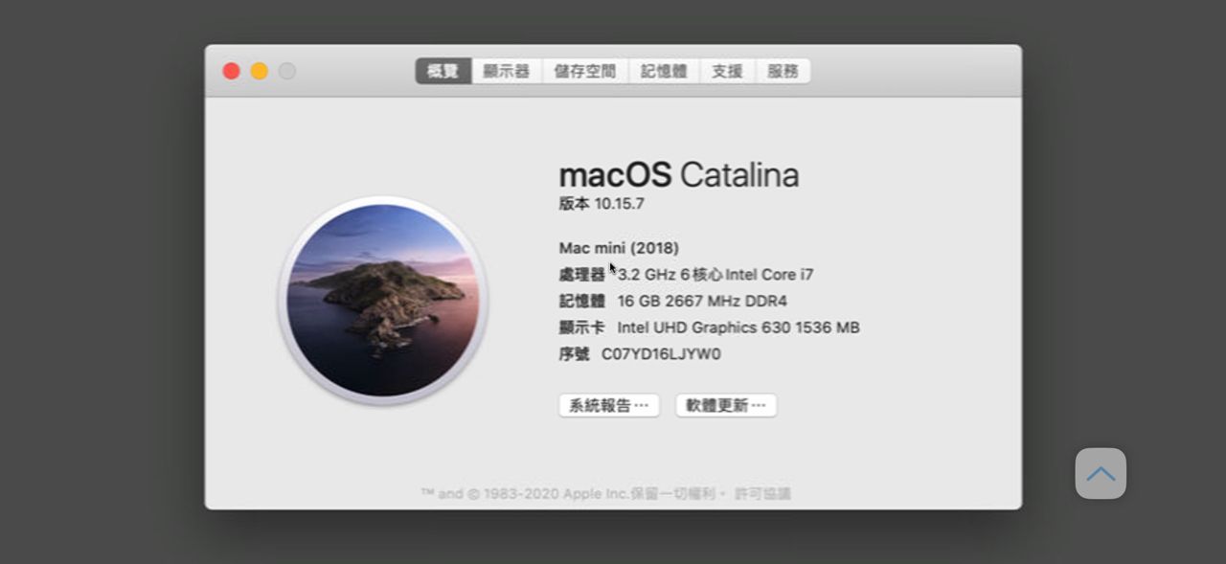Click the 16 GB 2667 MHz DDR4 text
Viewport: 1226px width, 564px height.
tap(702, 301)
